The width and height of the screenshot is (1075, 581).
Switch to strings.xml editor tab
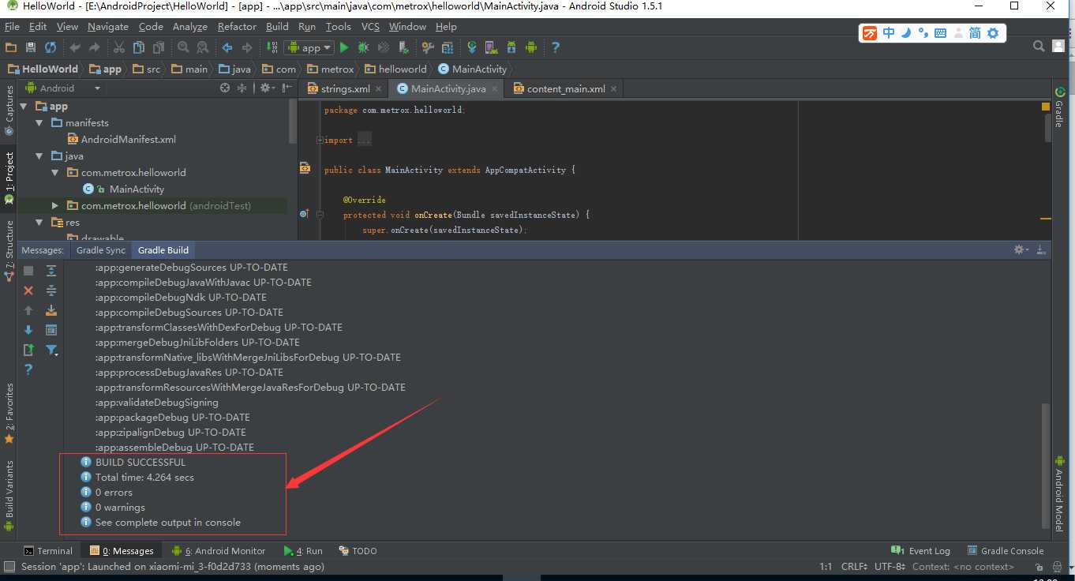[345, 88]
